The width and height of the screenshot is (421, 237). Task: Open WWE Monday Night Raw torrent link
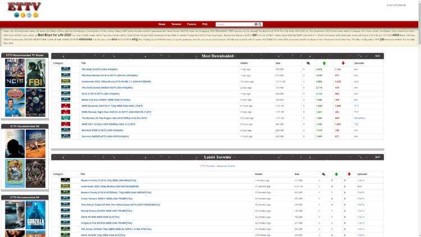click(116, 112)
